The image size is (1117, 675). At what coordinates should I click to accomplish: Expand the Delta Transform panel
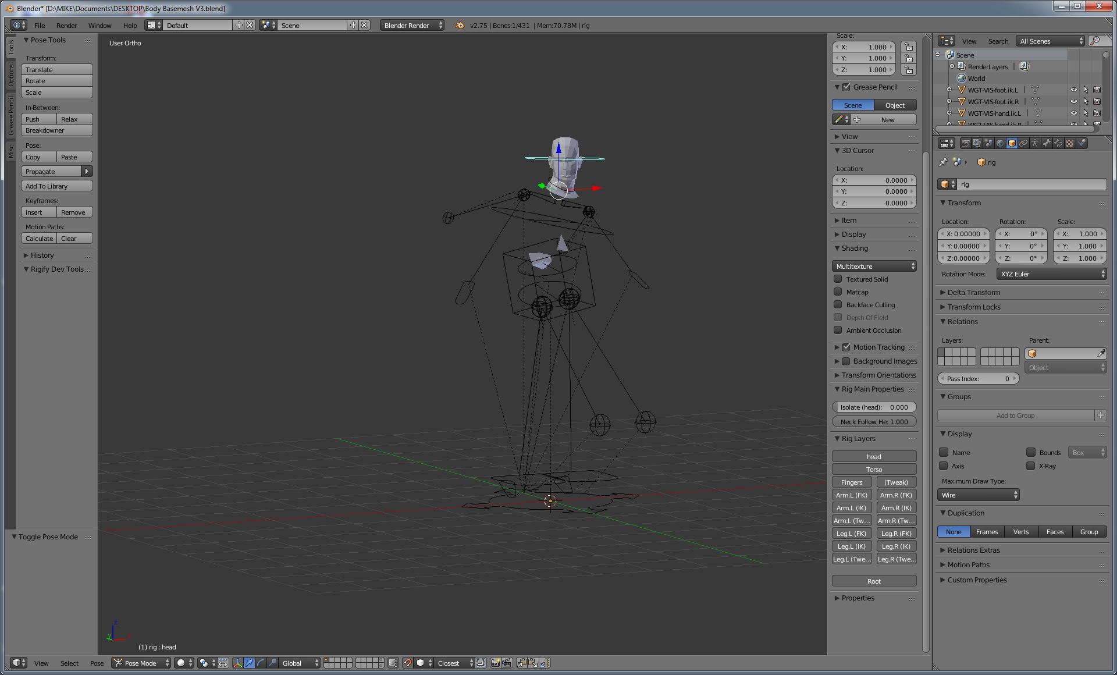click(973, 293)
